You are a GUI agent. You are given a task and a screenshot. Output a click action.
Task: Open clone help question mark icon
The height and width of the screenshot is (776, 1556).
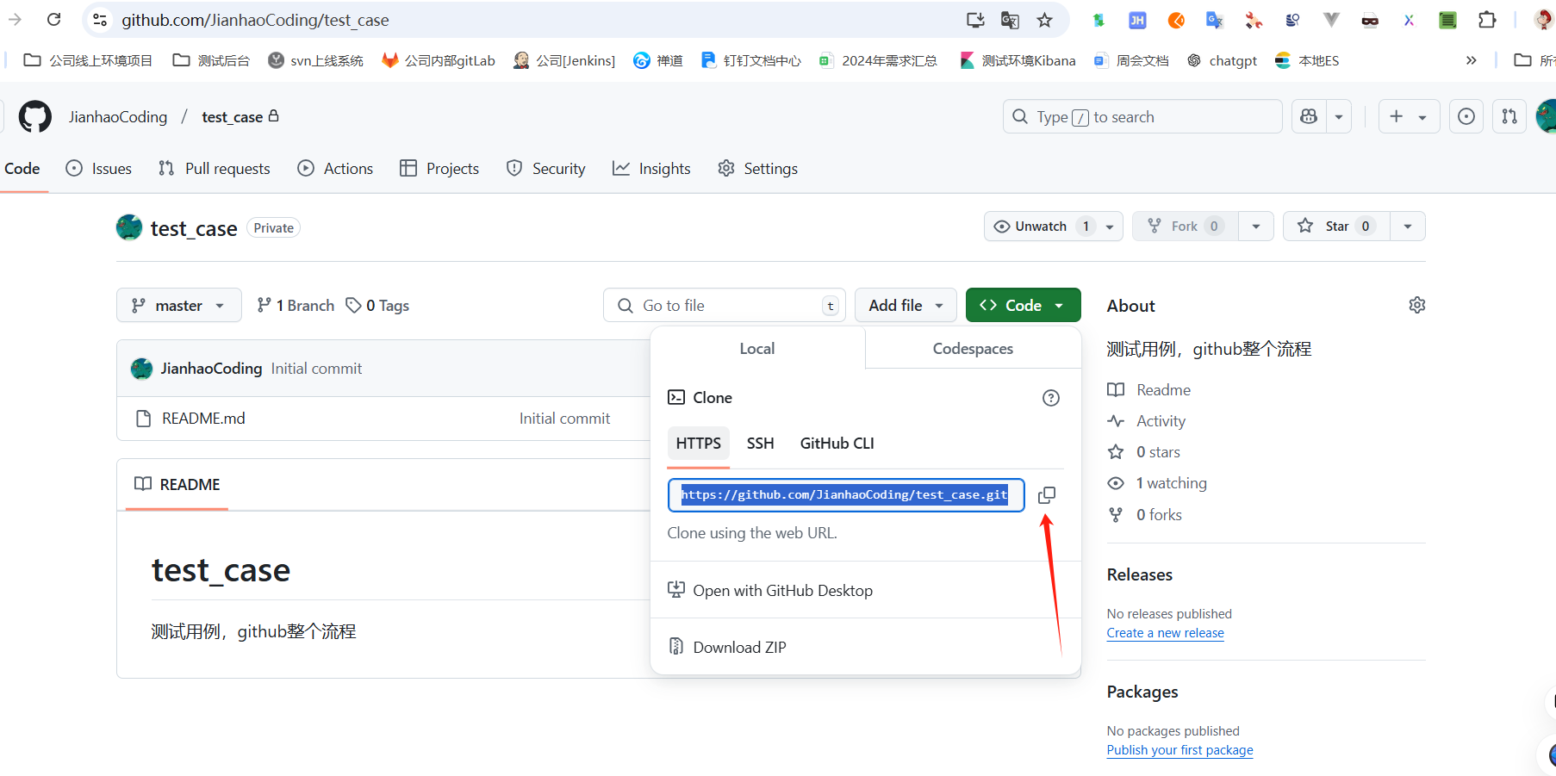coord(1051,398)
